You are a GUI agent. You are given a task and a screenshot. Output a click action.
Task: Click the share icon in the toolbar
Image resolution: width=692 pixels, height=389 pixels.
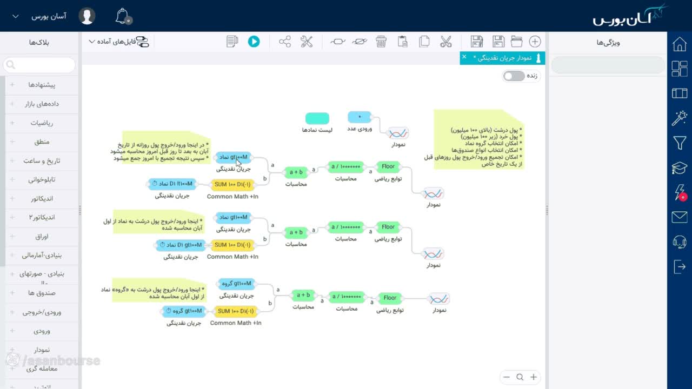pos(285,42)
